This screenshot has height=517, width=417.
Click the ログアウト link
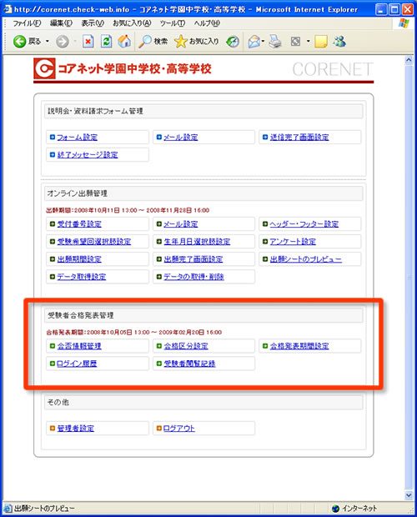pos(179,429)
